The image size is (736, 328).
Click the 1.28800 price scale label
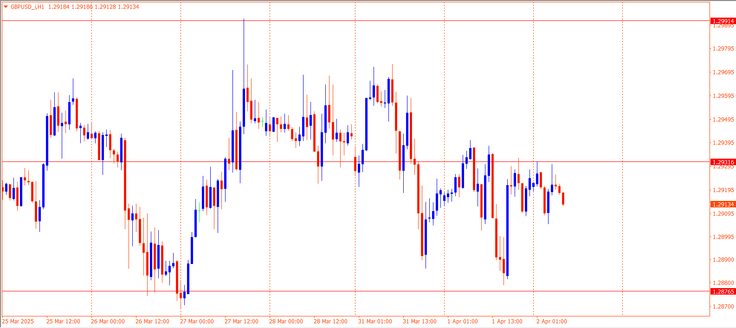[x=723, y=283]
